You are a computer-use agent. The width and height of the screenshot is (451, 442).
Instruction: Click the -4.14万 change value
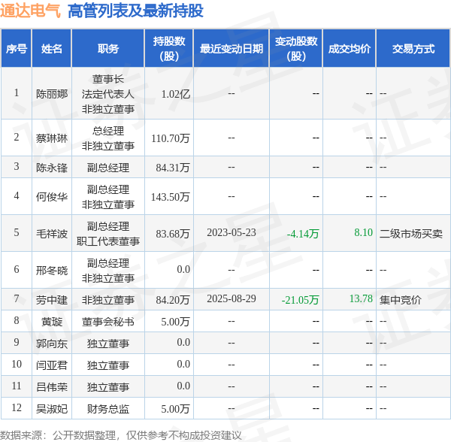pos(303,234)
